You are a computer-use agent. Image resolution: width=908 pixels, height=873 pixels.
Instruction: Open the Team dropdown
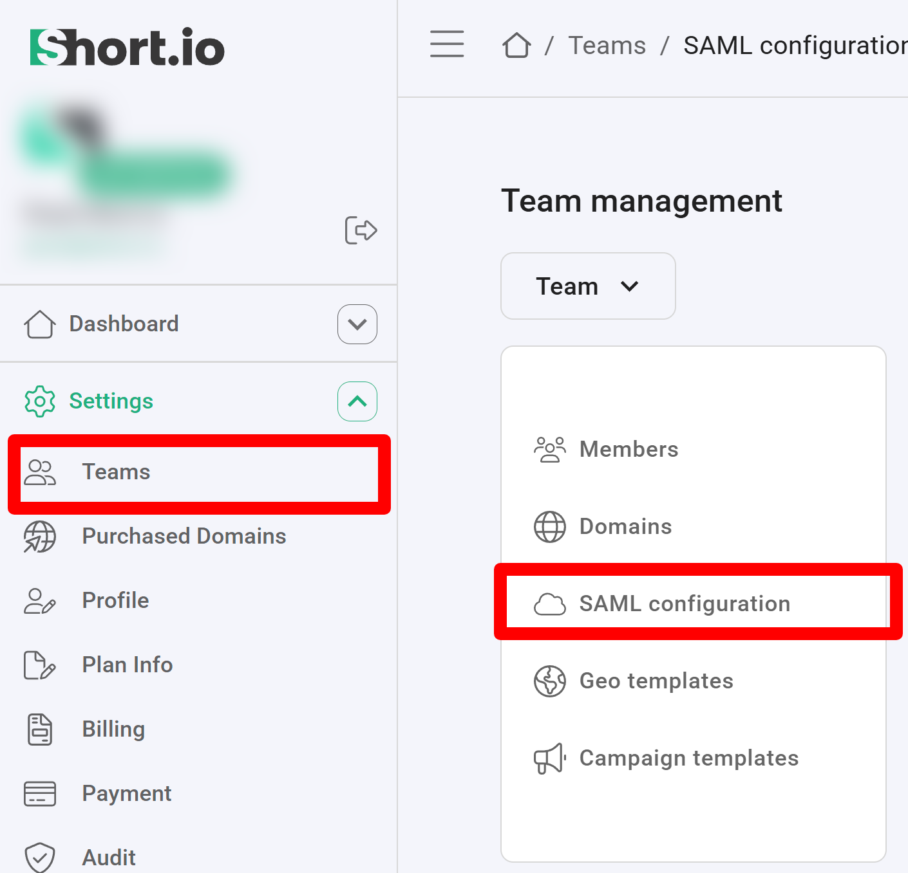pyautogui.click(x=587, y=286)
